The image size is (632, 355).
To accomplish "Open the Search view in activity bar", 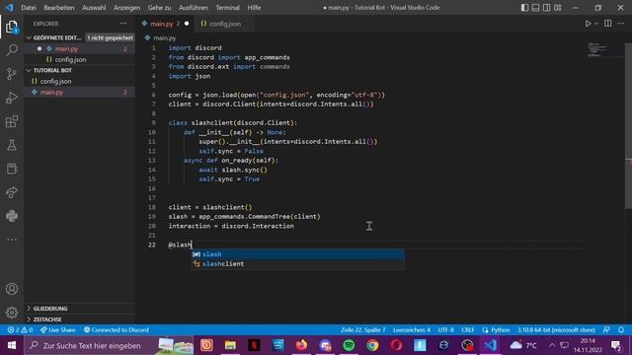I will [12, 50].
